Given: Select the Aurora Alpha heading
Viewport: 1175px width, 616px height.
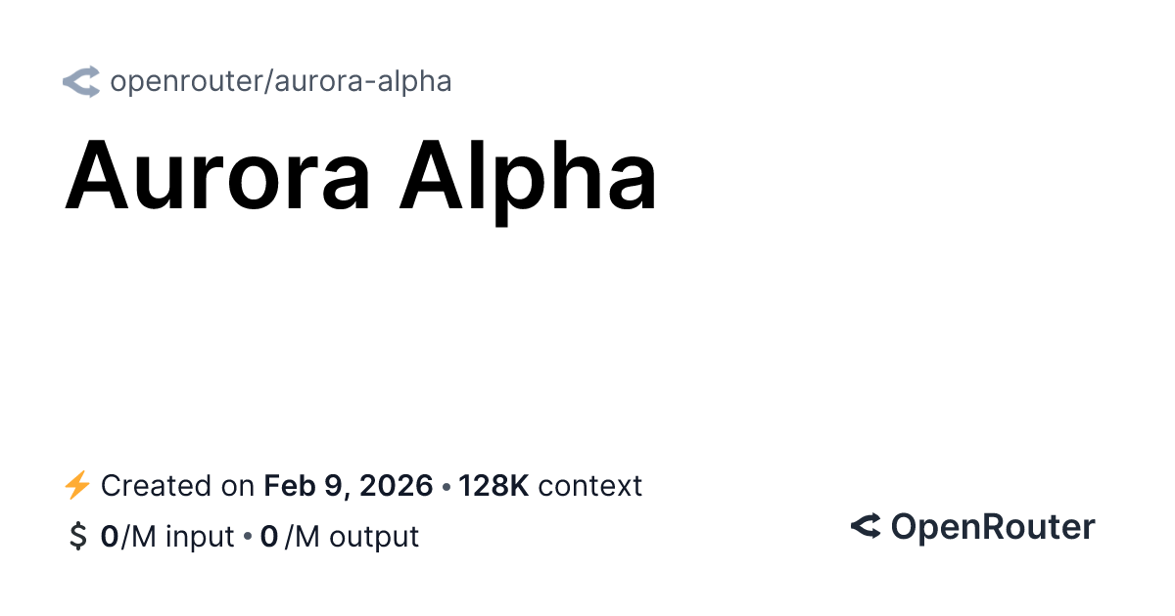Looking at the screenshot, I should click(x=360, y=175).
